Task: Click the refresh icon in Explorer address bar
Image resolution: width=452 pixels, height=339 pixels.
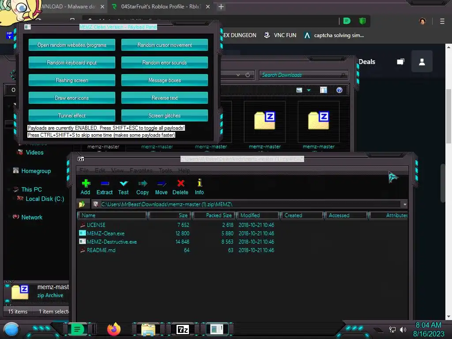Action: point(248,75)
